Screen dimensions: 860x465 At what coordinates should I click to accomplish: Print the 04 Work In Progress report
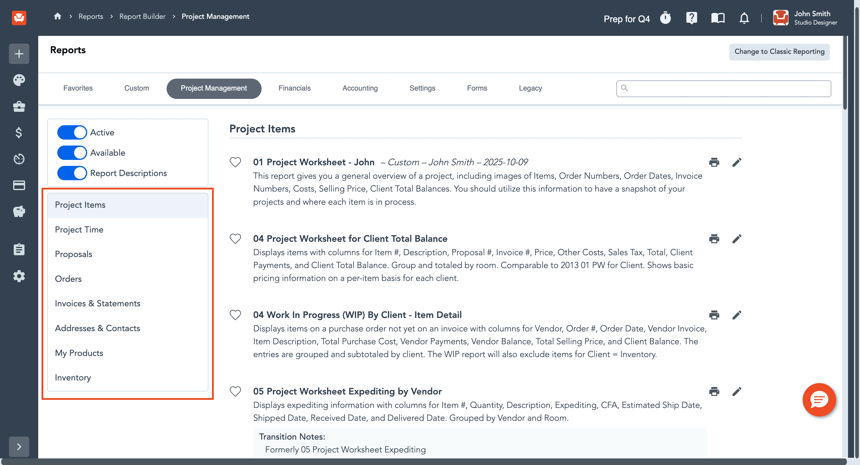pyautogui.click(x=714, y=315)
